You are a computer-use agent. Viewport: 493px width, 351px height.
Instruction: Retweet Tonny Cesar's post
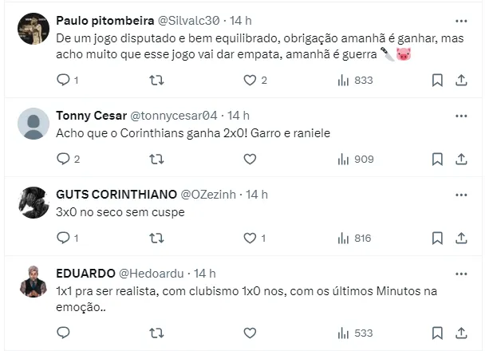coord(157,159)
